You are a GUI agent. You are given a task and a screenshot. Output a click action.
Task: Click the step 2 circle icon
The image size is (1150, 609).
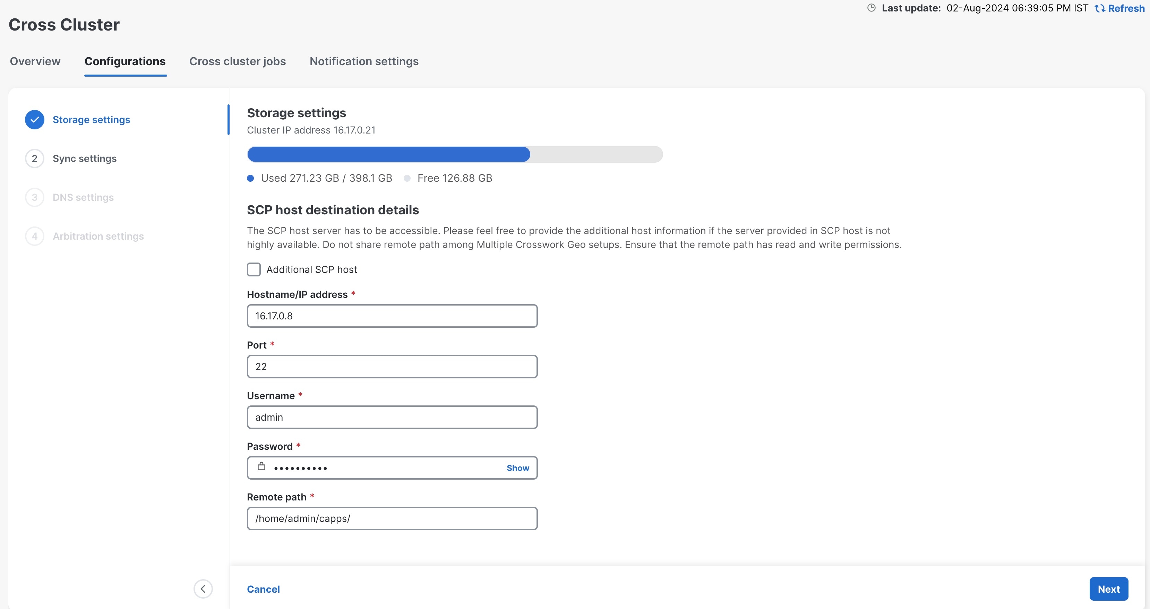[x=34, y=158]
